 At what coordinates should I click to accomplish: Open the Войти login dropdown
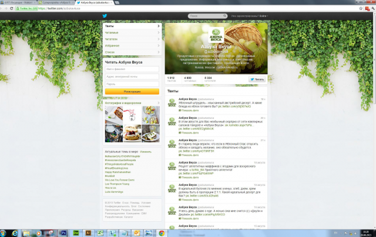264,16
